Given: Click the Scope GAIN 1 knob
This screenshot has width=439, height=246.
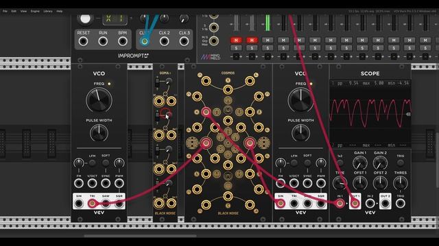Looking at the screenshot, I should click(360, 163).
